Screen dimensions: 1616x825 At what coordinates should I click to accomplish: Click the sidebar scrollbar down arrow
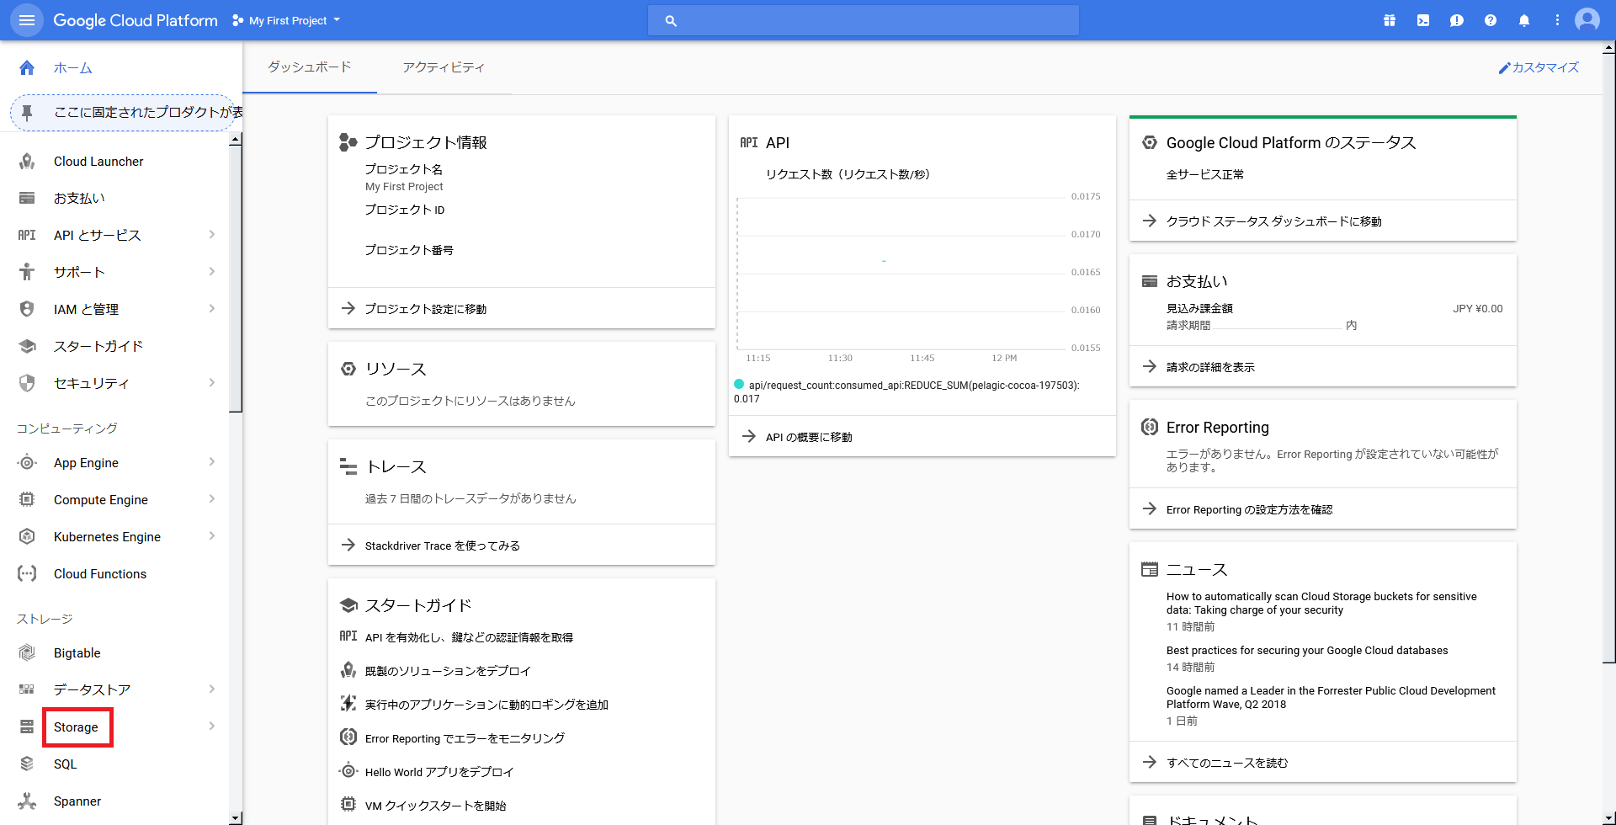tap(236, 818)
